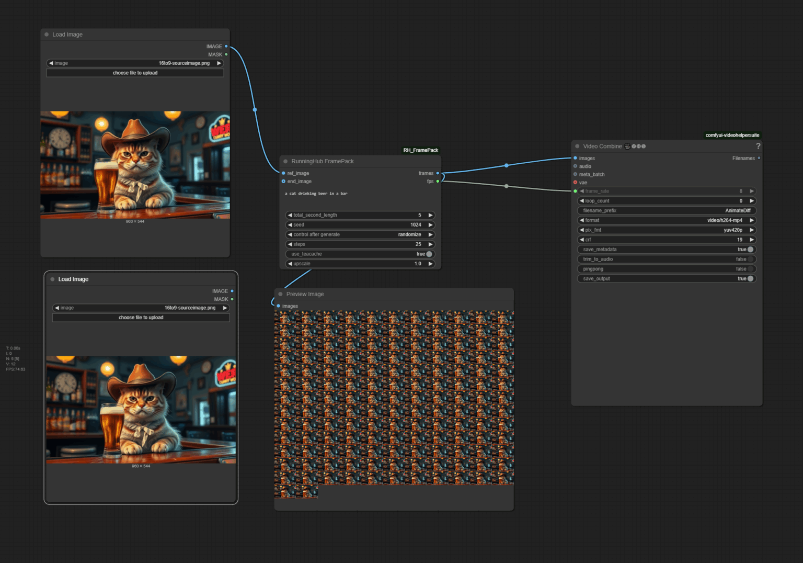Click the prompt text a cat drinking beer
This screenshot has width=803, height=563.
(316, 193)
